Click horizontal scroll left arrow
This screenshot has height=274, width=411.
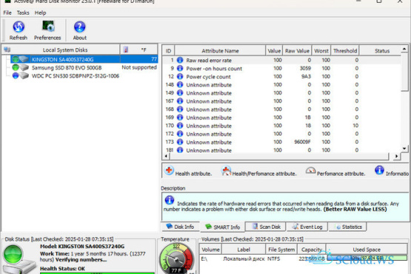click(x=166, y=156)
